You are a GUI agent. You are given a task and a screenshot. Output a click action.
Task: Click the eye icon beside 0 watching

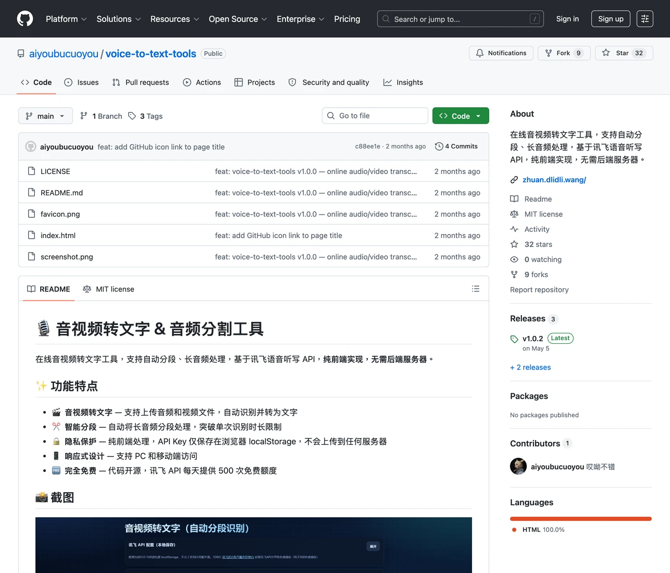[x=514, y=259]
